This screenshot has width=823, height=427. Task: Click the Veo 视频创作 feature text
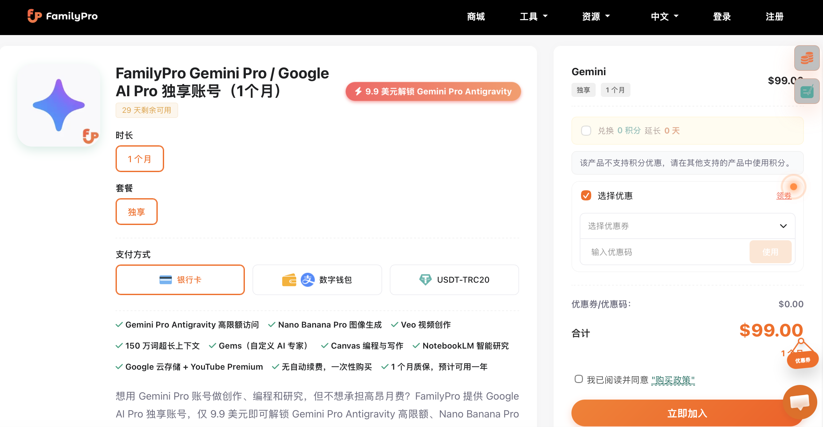[426, 325]
